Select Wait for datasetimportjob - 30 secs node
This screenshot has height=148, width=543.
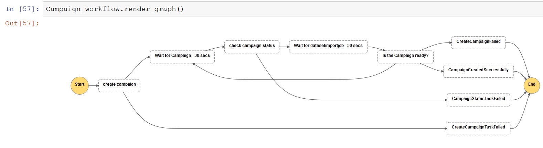pyautogui.click(x=328, y=47)
